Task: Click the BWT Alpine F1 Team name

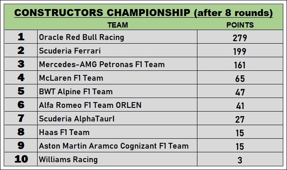Action: tap(76, 91)
